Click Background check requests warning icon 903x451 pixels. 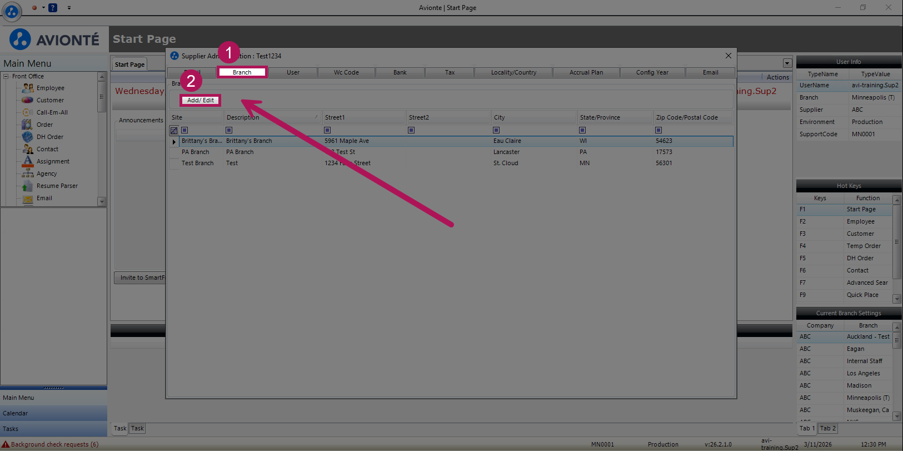(6, 444)
